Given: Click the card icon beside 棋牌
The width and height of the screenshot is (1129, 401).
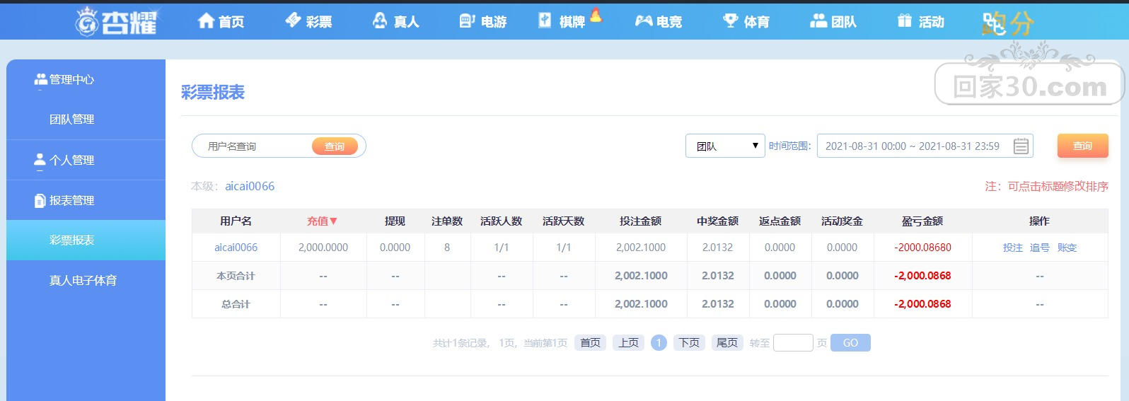Looking at the screenshot, I should [545, 21].
